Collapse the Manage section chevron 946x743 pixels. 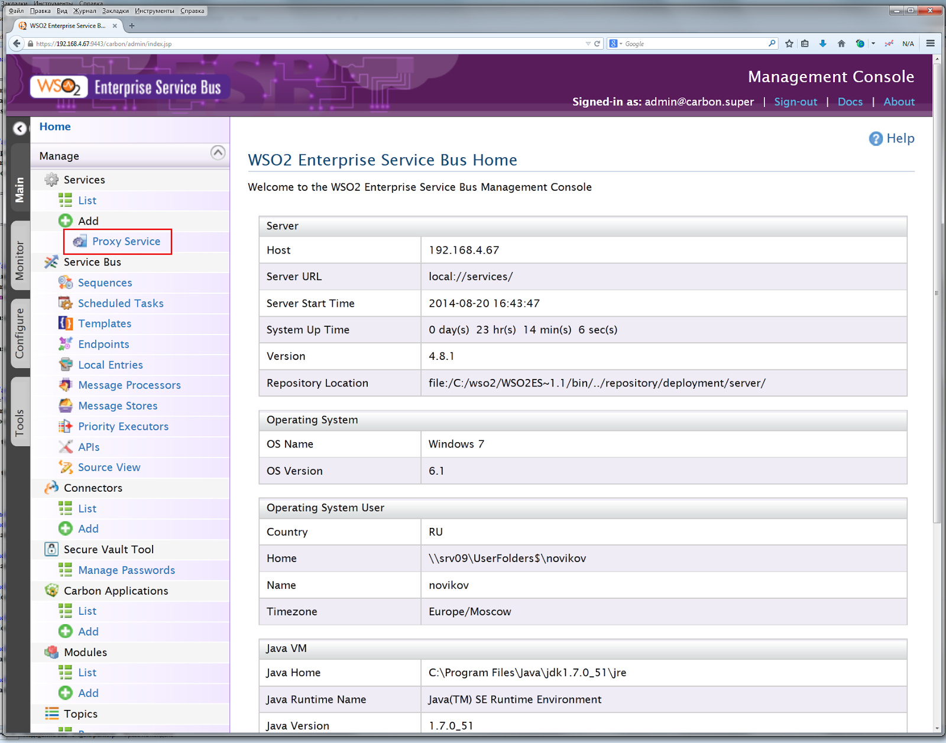218,153
